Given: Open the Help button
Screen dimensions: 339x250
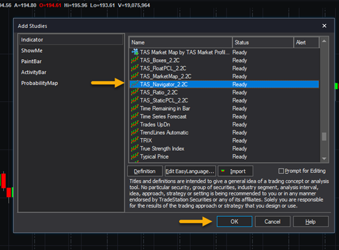Looking at the screenshot, I should coord(310,221).
